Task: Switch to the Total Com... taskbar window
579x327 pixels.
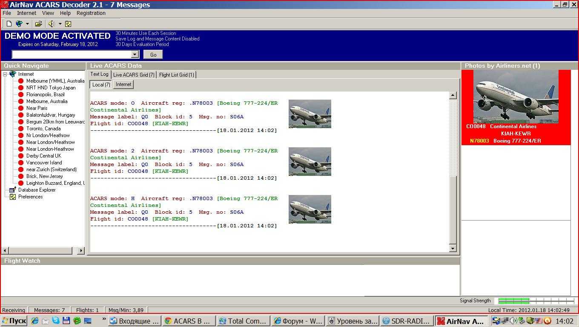Action: click(243, 321)
